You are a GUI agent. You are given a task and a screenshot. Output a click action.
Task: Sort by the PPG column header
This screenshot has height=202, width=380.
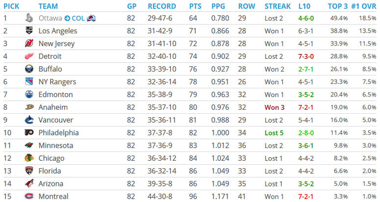click(x=218, y=6)
